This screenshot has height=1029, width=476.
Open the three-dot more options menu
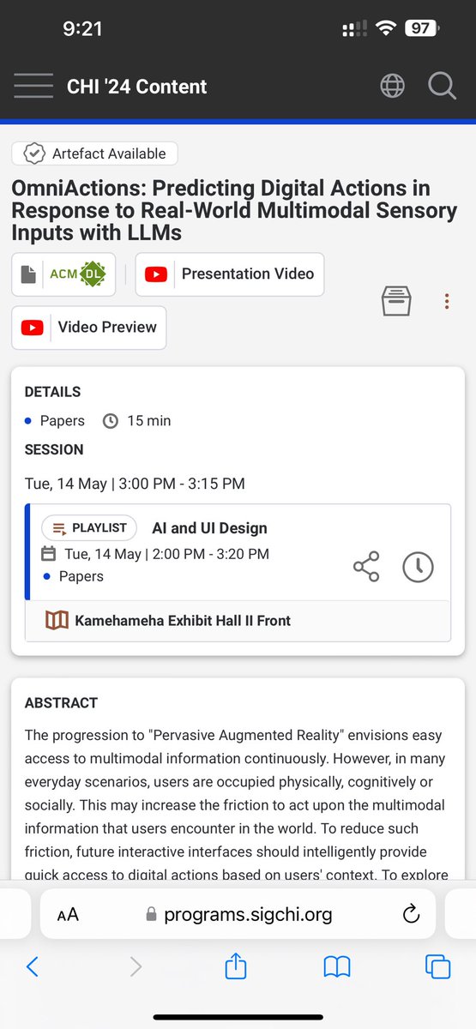coord(447,301)
